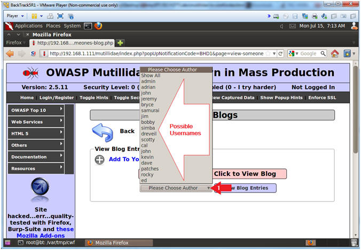Image resolution: width=361 pixels, height=250 pixels.
Task: Click the network adapter device icon in VMware toolbar
Action: point(305,16)
